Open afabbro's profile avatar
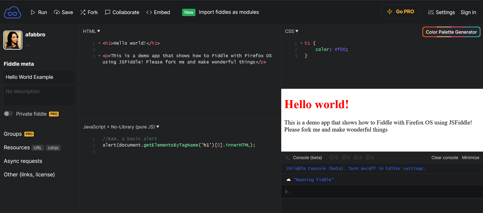The width and height of the screenshot is (483, 213). (x=13, y=40)
